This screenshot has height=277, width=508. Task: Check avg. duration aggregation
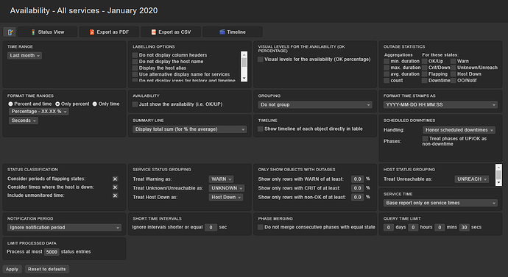pos(387,74)
